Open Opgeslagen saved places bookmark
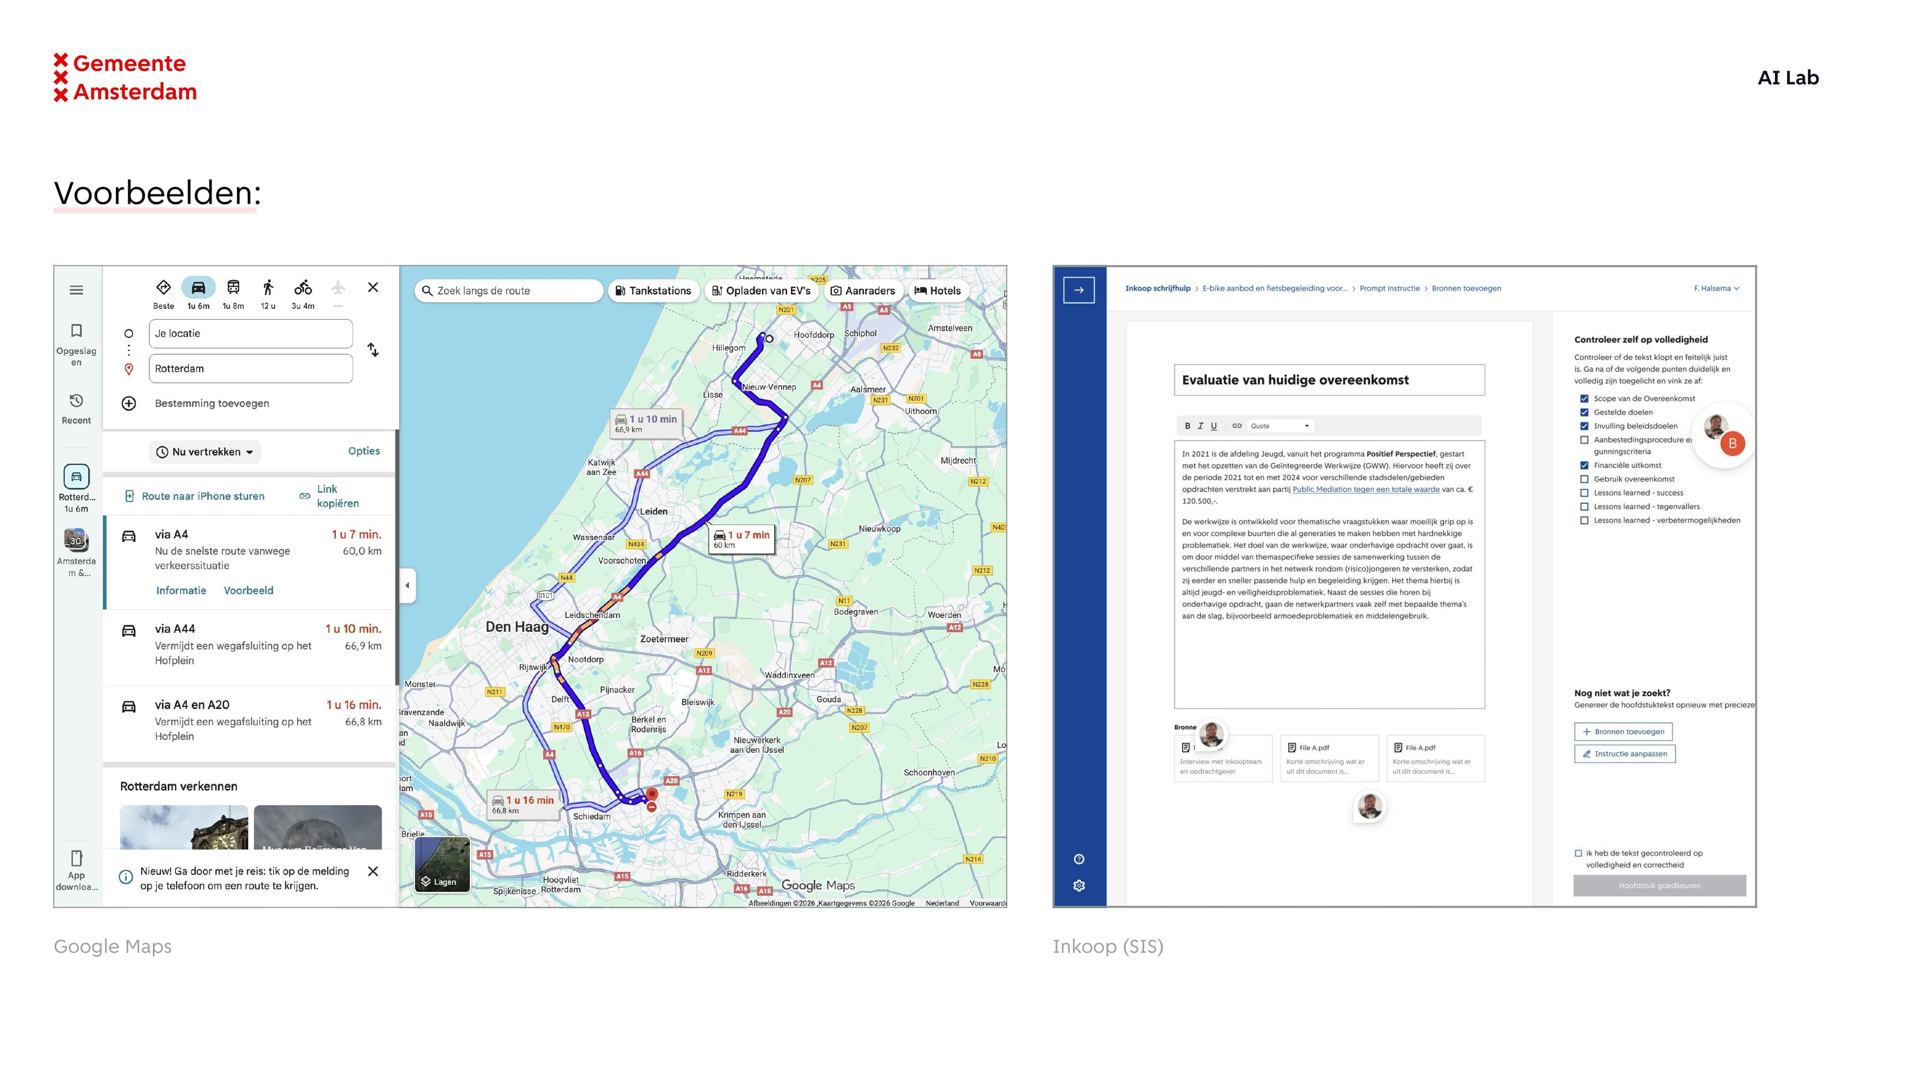Viewport: 1906px width, 1072px height. (x=76, y=330)
